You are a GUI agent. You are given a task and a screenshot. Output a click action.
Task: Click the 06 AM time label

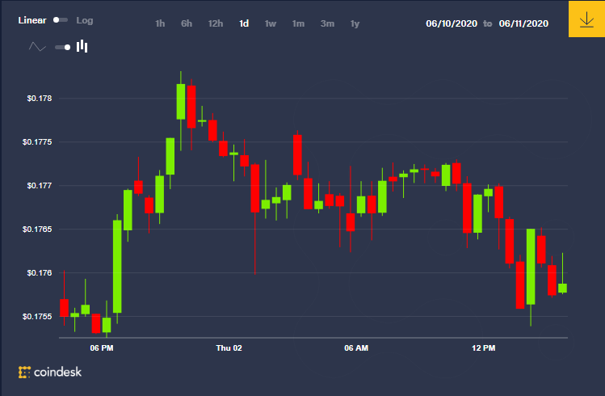click(x=356, y=348)
